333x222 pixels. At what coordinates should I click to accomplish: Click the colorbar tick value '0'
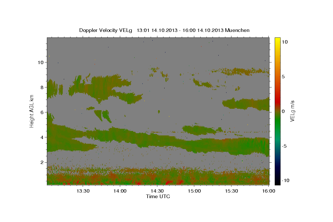point(284,111)
